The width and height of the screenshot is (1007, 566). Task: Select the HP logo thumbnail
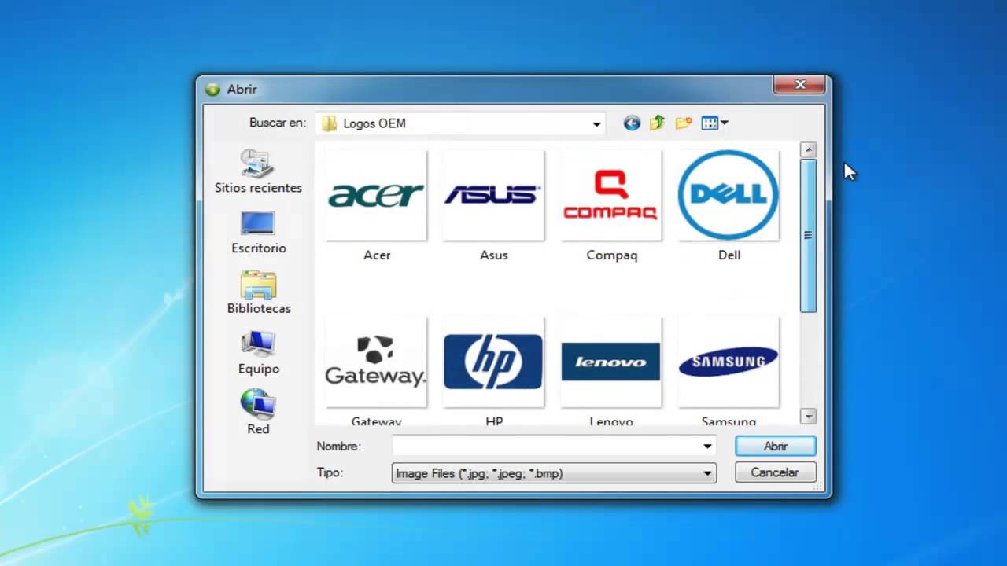pos(493,362)
